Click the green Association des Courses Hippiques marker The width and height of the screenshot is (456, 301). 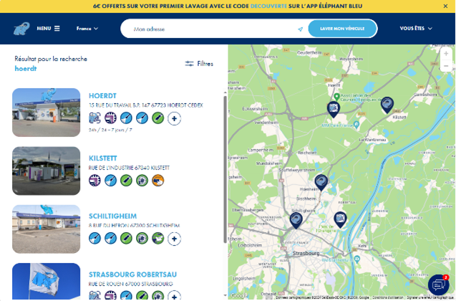336,97
